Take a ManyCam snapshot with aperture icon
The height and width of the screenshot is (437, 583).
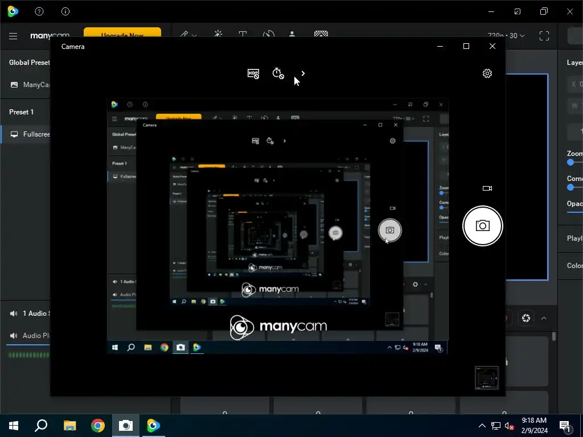click(x=525, y=318)
